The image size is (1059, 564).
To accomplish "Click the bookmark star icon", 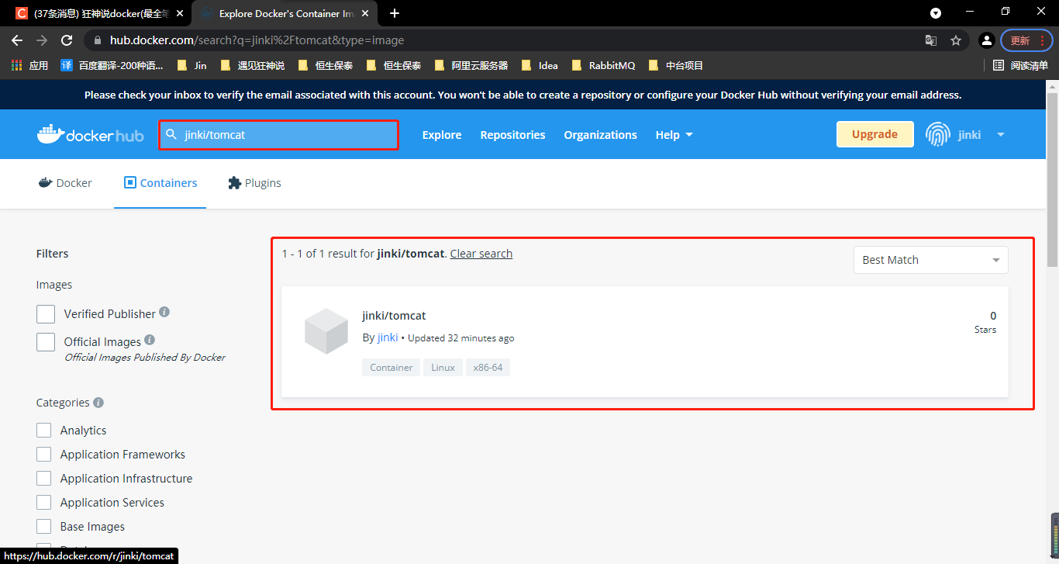I will point(956,40).
